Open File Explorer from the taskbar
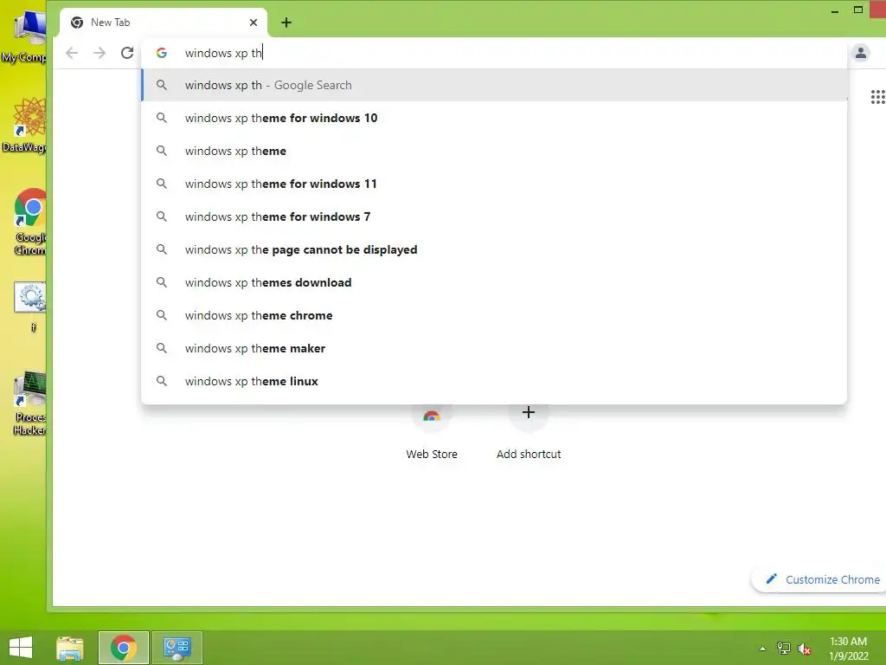The height and width of the screenshot is (665, 886). [70, 648]
